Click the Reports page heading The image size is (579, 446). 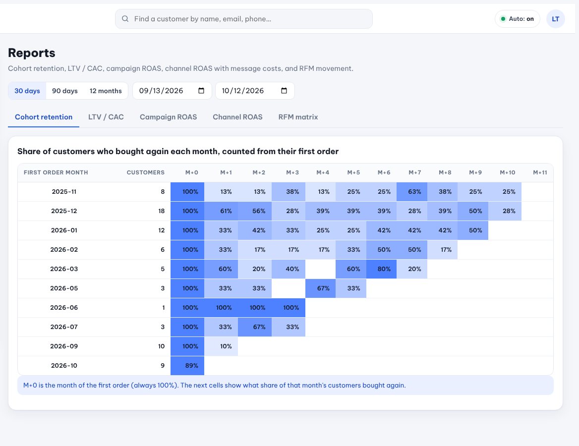click(x=32, y=53)
